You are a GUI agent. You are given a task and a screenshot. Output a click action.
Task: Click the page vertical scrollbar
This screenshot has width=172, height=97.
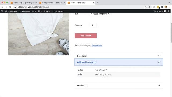coord(171,32)
